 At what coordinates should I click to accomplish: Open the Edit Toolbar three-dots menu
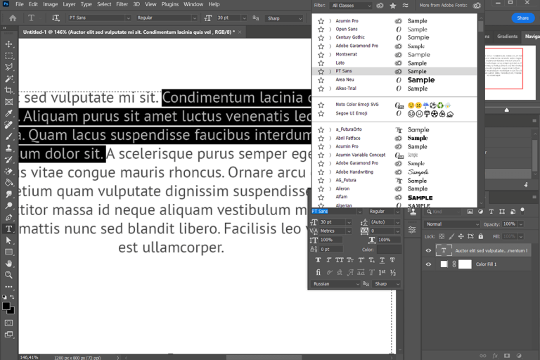[x=9, y=286]
